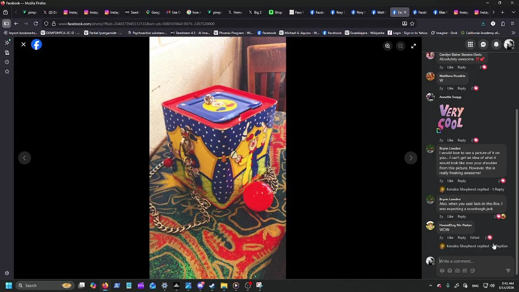Show the Edited history on HoundDog Nic Parker's comment
This screenshot has width=519, height=292.
click(474, 238)
